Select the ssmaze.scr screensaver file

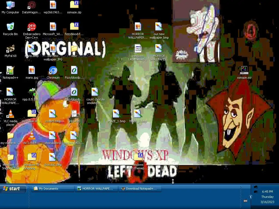pyautogui.click(x=244, y=70)
